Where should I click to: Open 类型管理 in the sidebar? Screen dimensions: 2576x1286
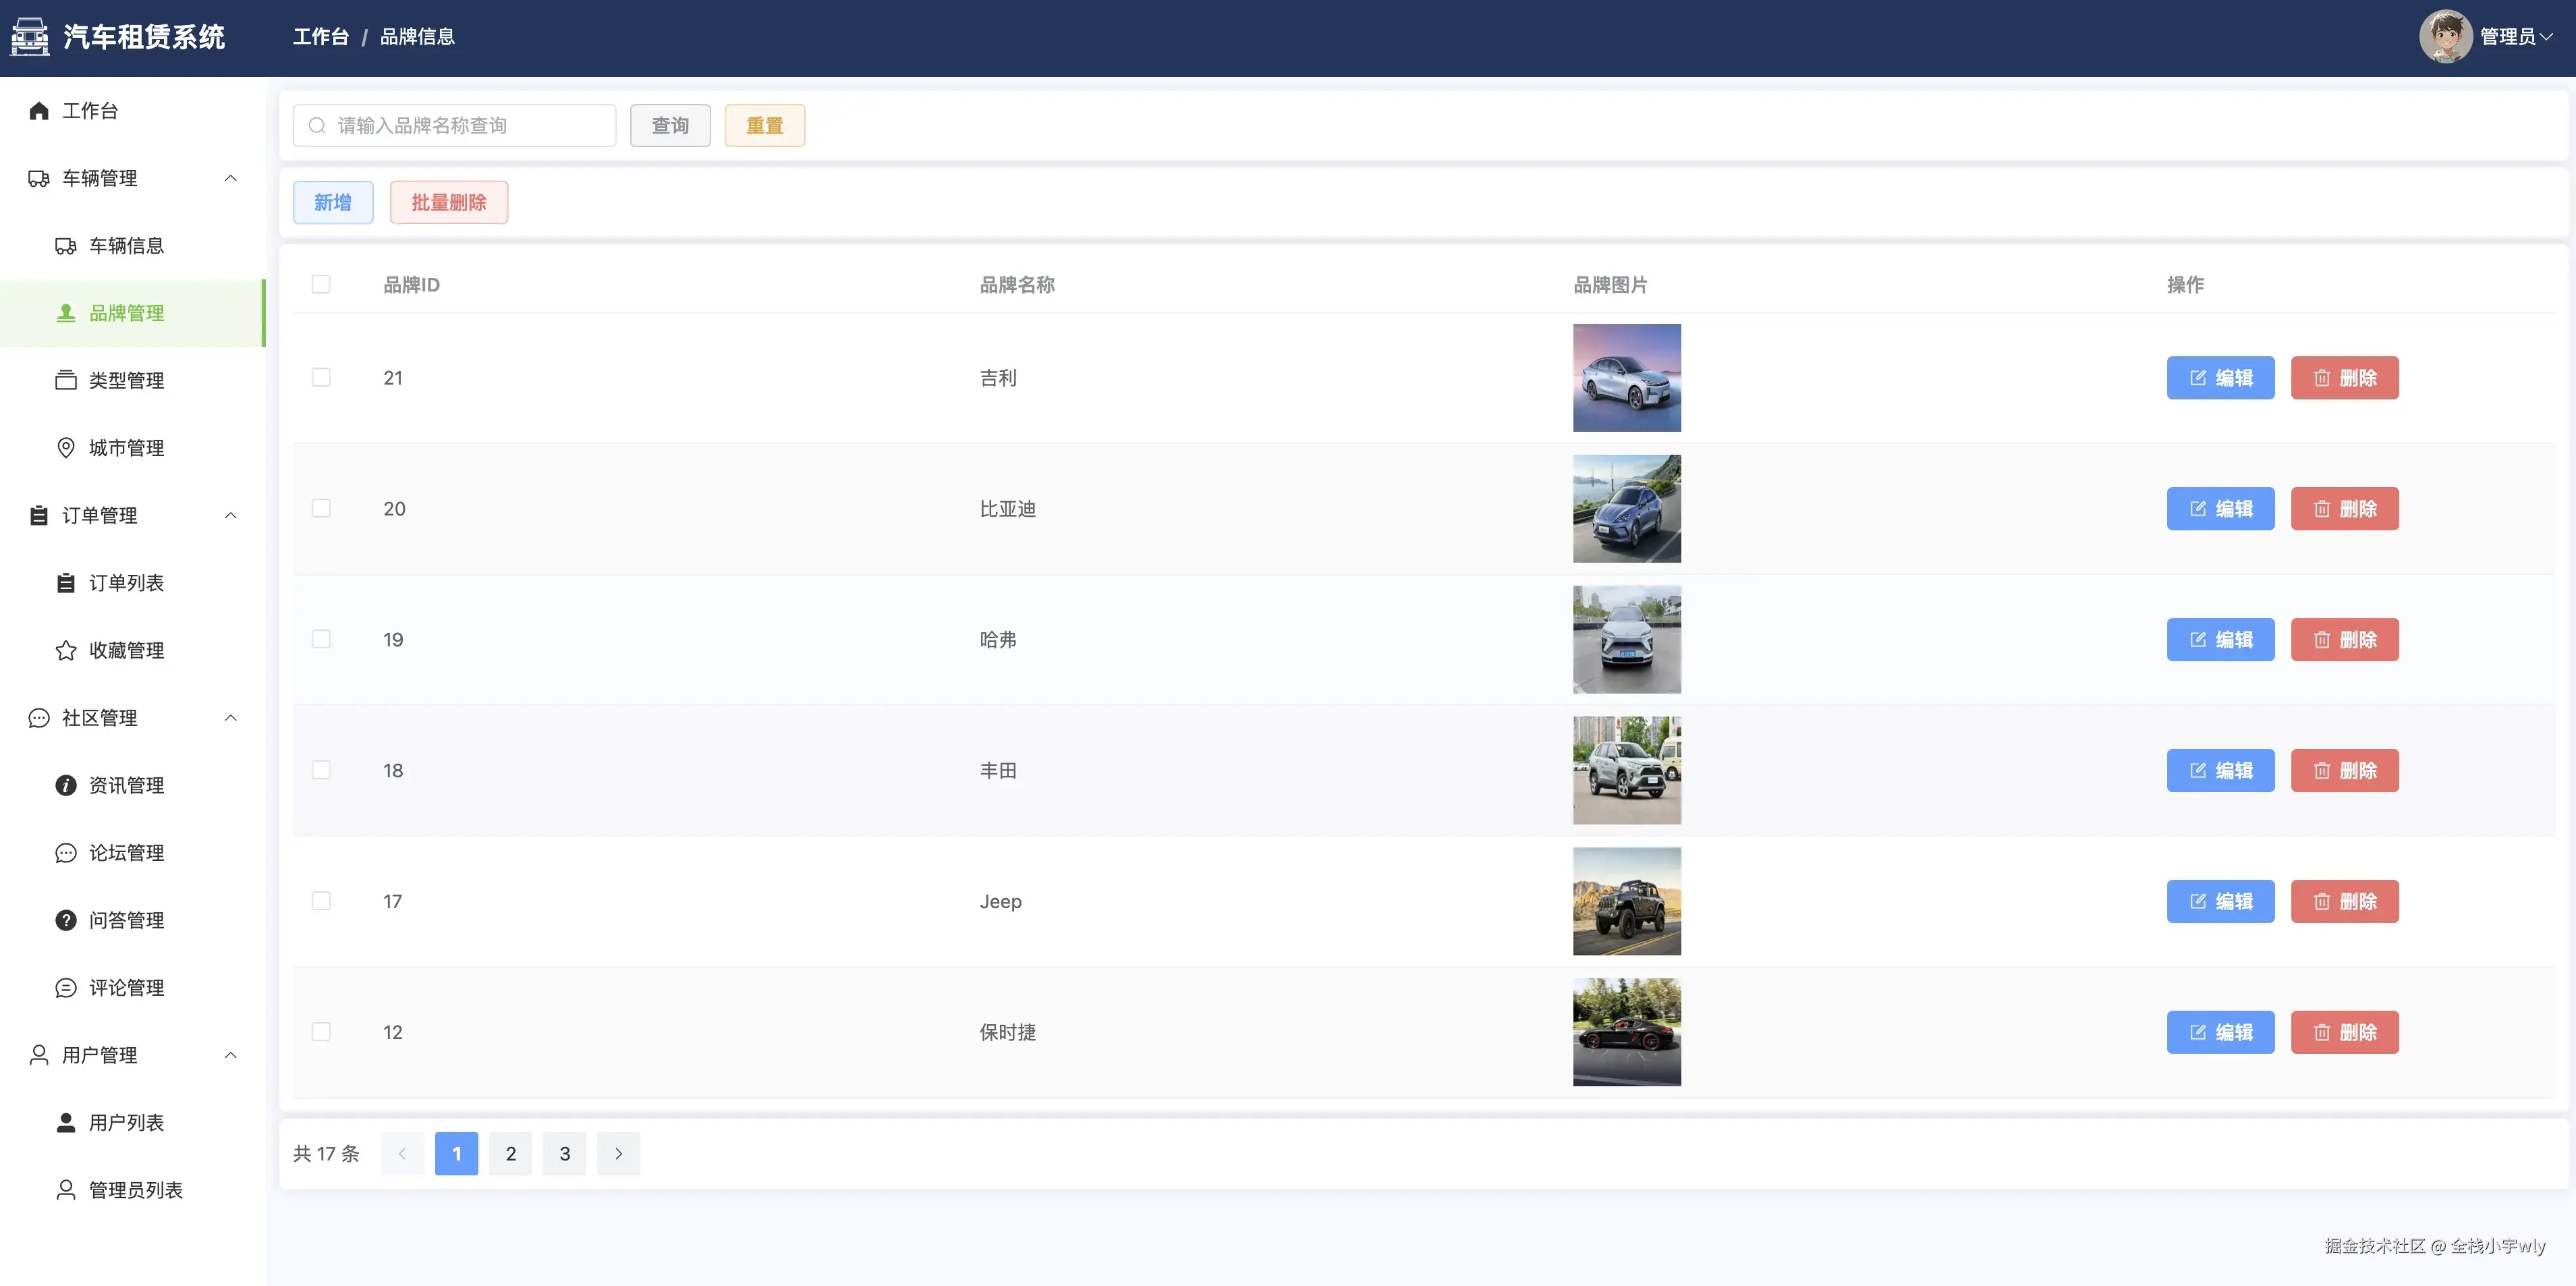click(126, 381)
